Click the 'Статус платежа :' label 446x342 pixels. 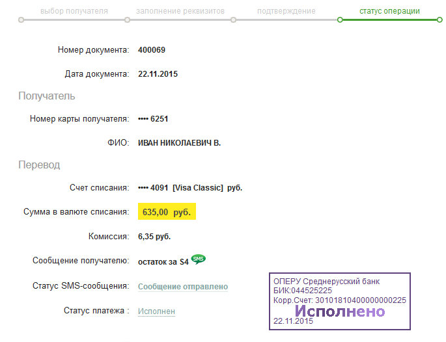click(x=96, y=311)
